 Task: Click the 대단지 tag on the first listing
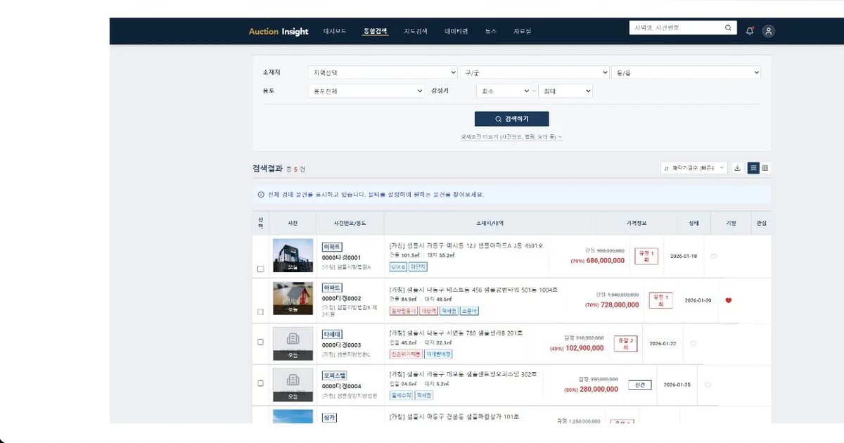click(418, 267)
